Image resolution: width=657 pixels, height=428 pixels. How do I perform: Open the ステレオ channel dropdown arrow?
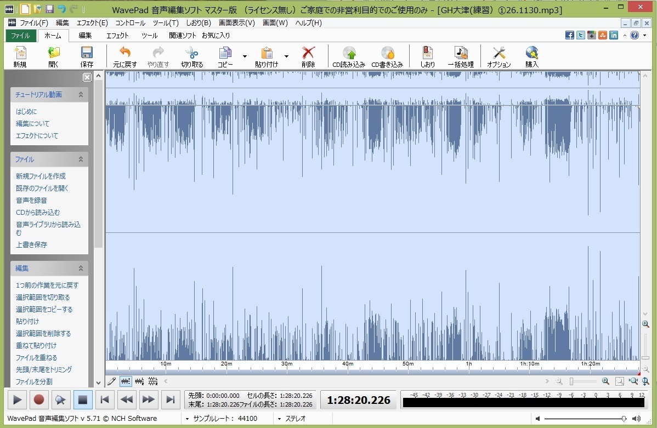click(x=279, y=418)
